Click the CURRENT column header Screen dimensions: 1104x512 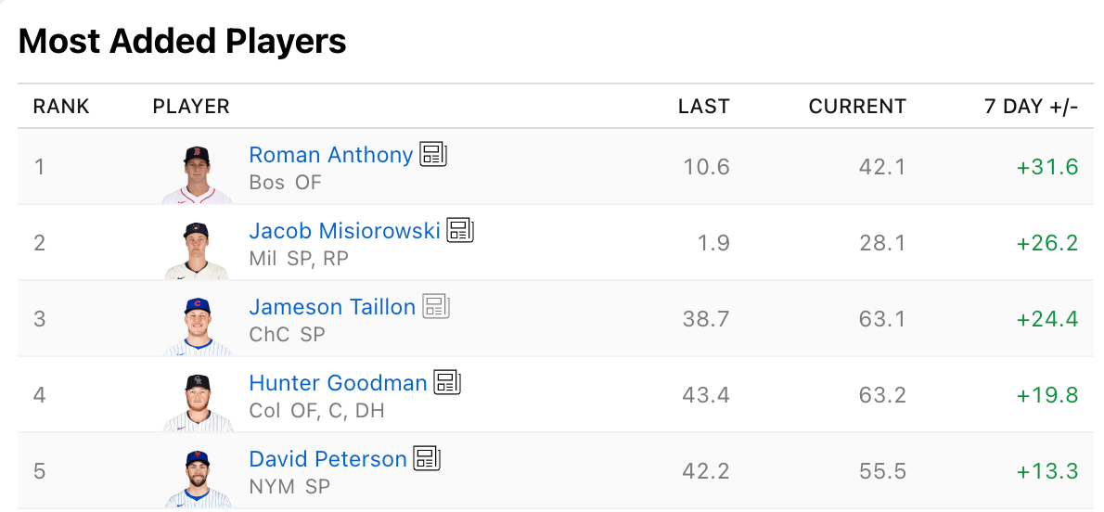coord(857,107)
